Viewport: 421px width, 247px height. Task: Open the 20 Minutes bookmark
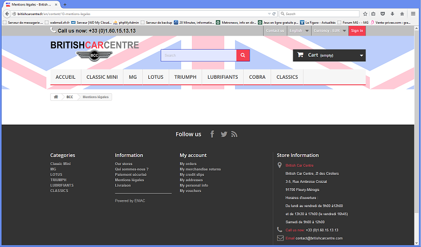(x=194, y=23)
